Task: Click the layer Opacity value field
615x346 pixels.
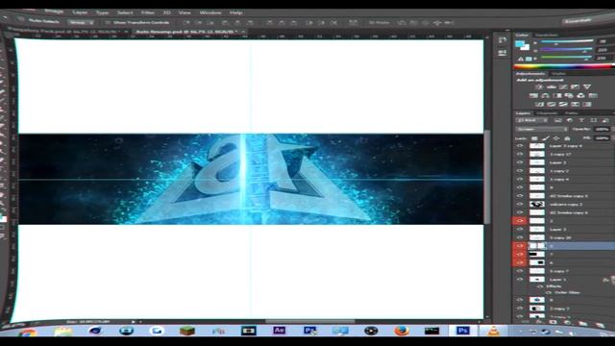Action: (602, 129)
